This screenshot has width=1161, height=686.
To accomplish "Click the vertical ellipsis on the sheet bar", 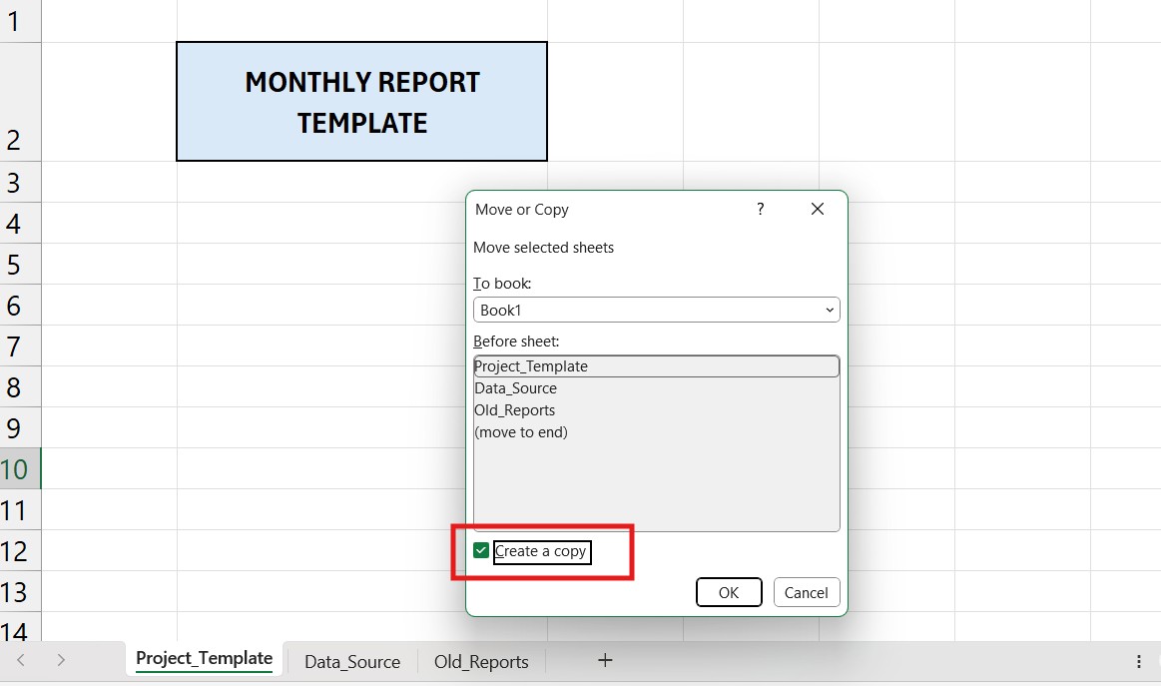I will click(1138, 660).
